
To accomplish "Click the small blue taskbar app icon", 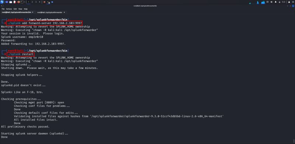I will pos(52,2).
